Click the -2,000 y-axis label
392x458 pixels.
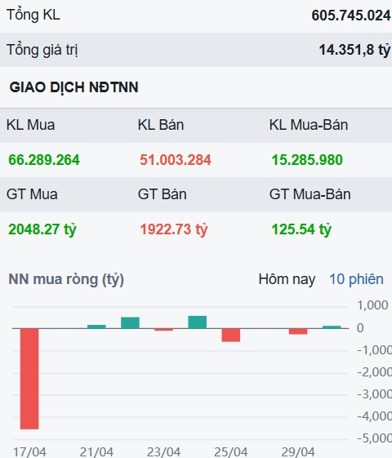pos(375,372)
